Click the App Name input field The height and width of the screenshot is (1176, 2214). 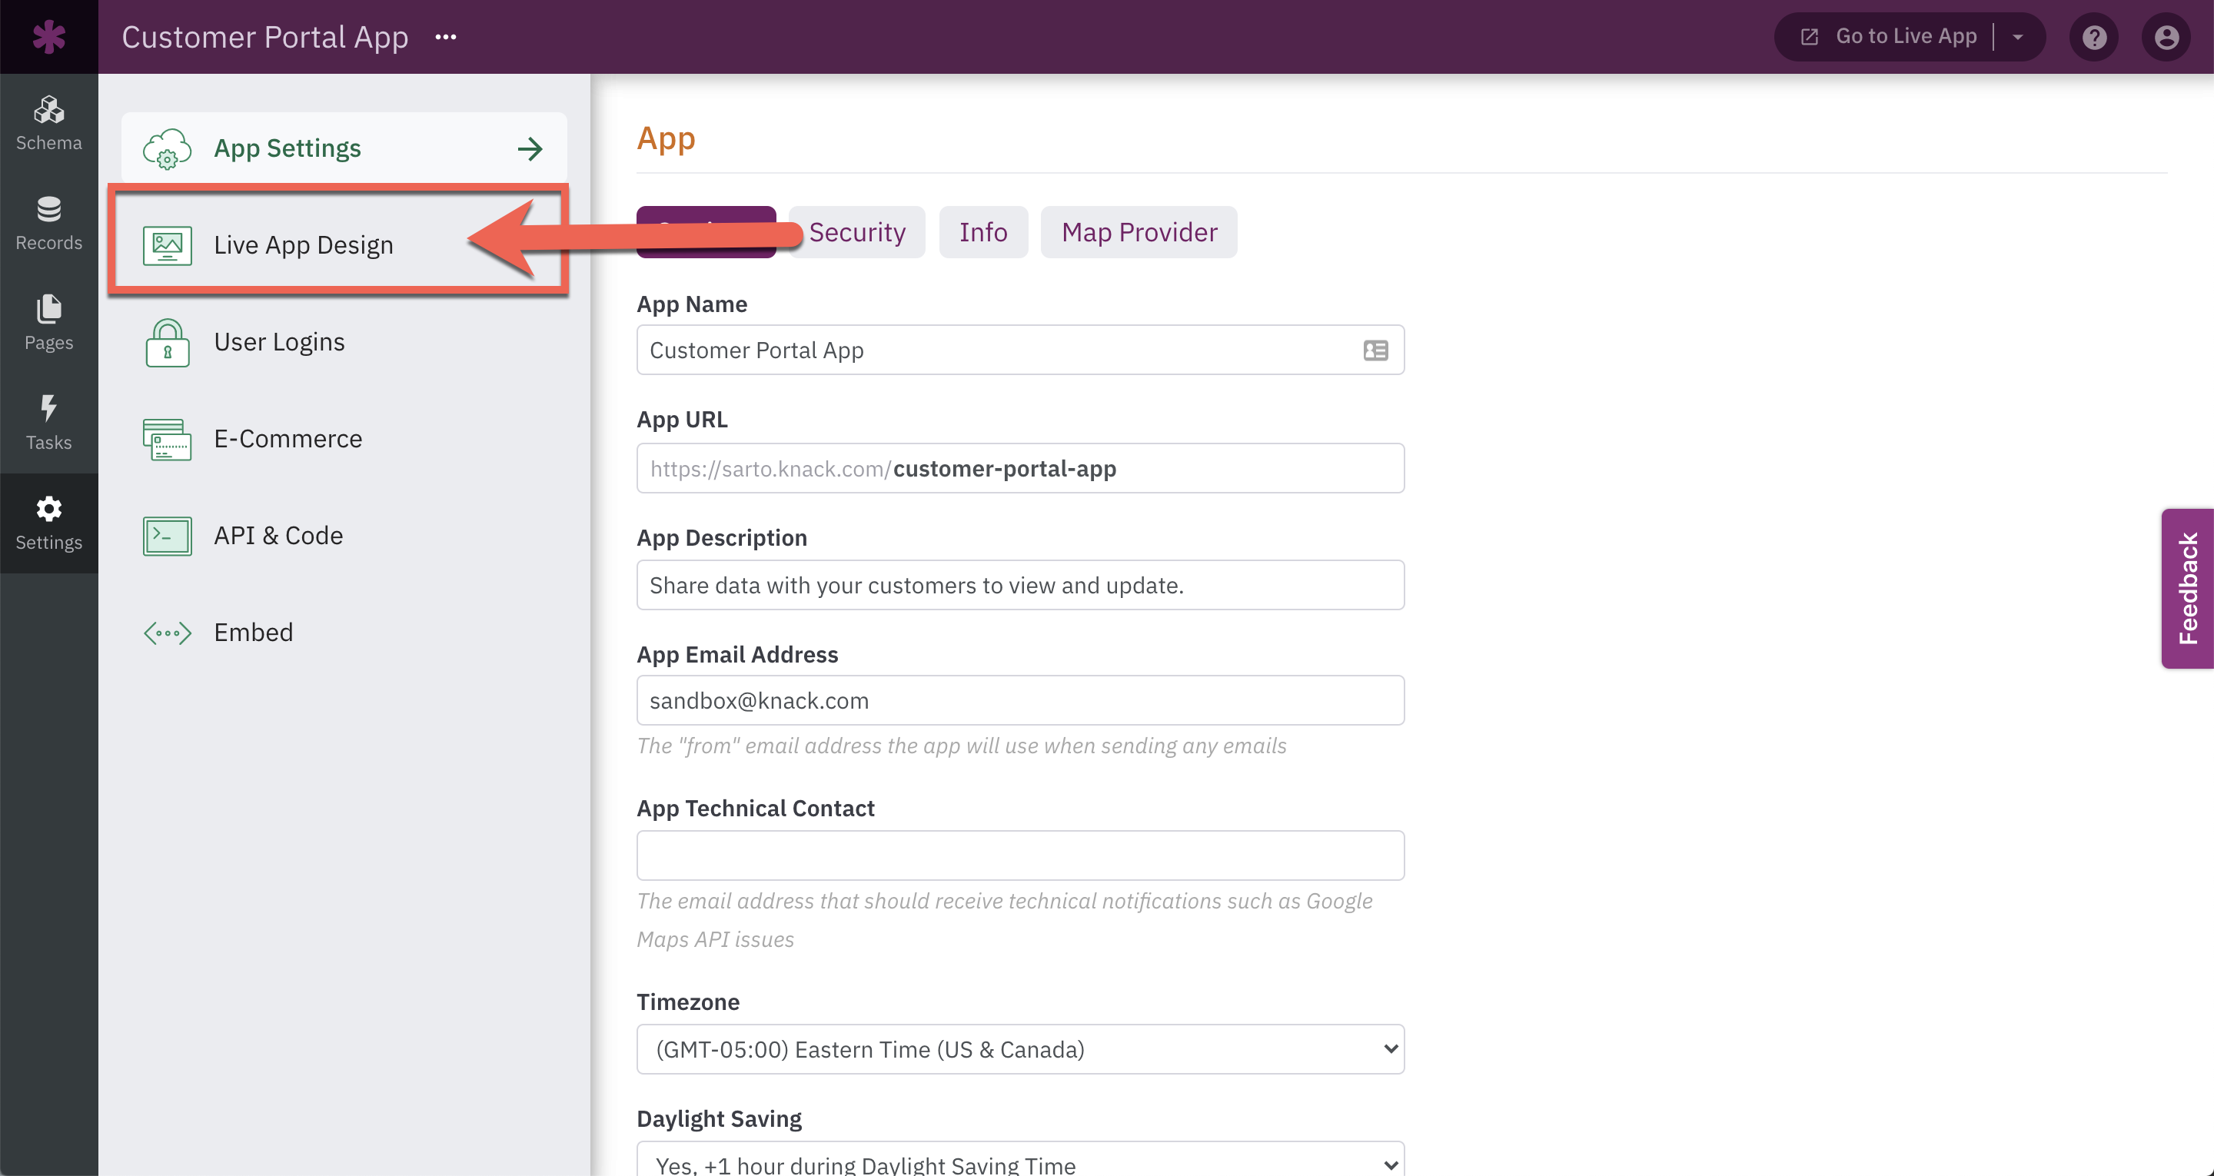[x=1020, y=350]
